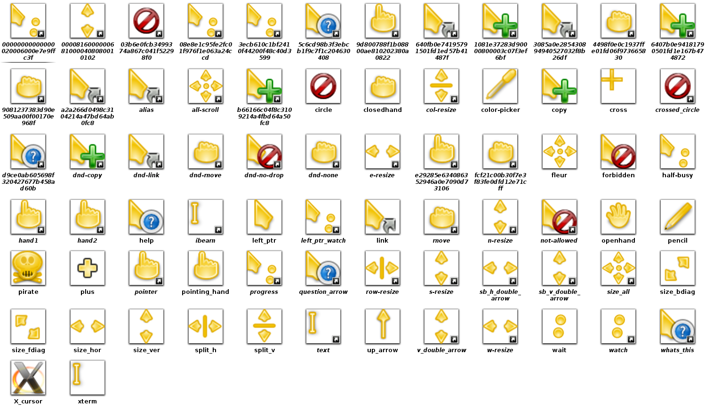Screen dimensions: 705x410
Task: Select the cross cursor icon
Action: [618, 86]
